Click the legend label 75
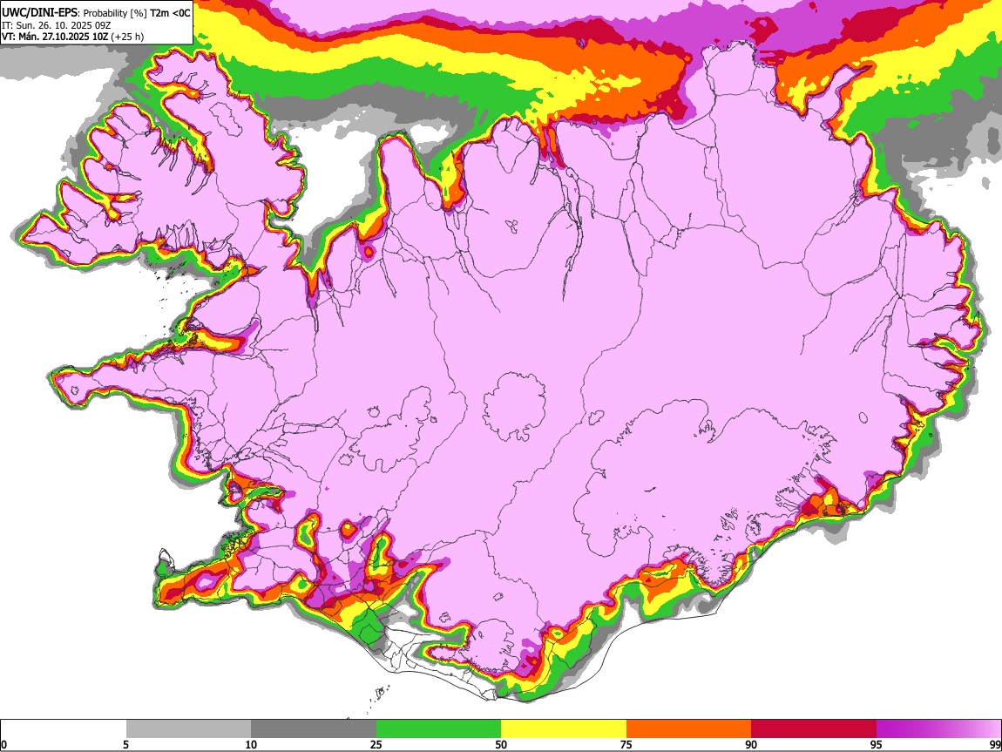This screenshot has height=752, width=1002. (x=626, y=745)
